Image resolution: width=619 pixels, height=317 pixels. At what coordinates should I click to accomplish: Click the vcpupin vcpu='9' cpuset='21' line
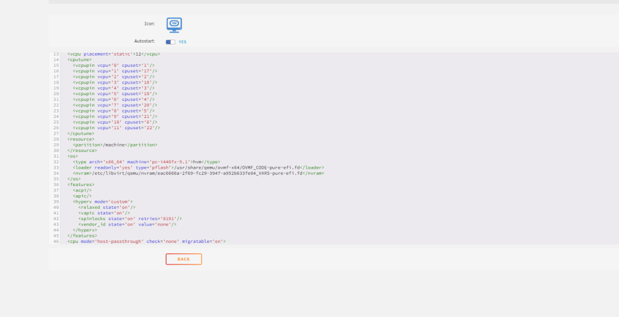[x=115, y=116]
